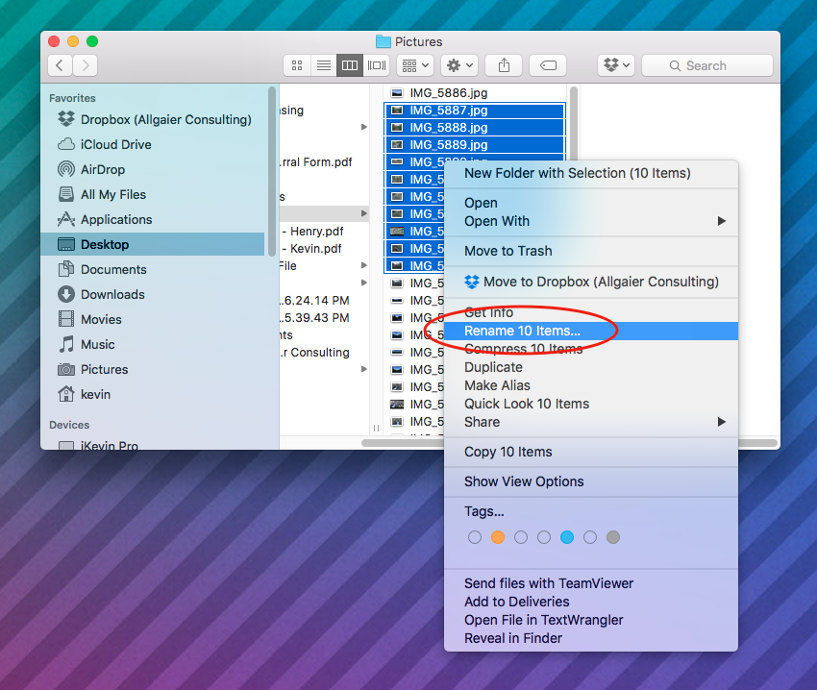Click inside the Search field
Viewport: 817px width, 690px height.
tap(706, 65)
